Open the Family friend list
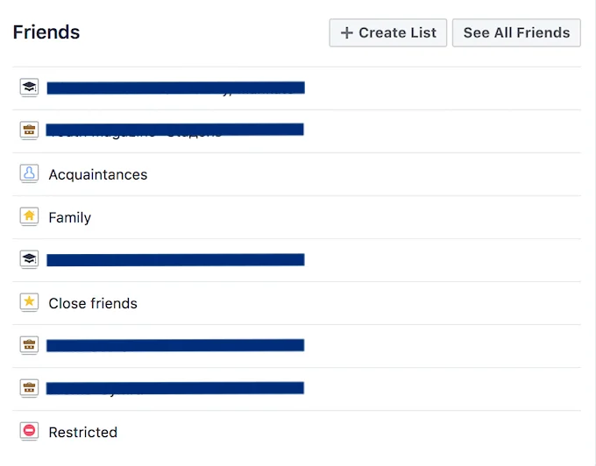This screenshot has height=466, width=596. coord(70,217)
